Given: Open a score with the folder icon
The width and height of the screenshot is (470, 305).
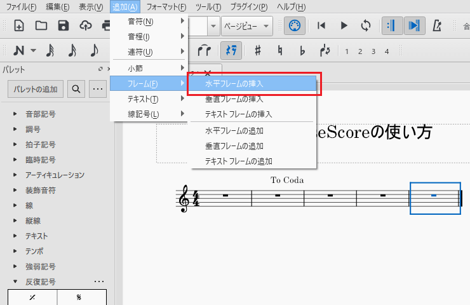Looking at the screenshot, I should click(x=41, y=25).
